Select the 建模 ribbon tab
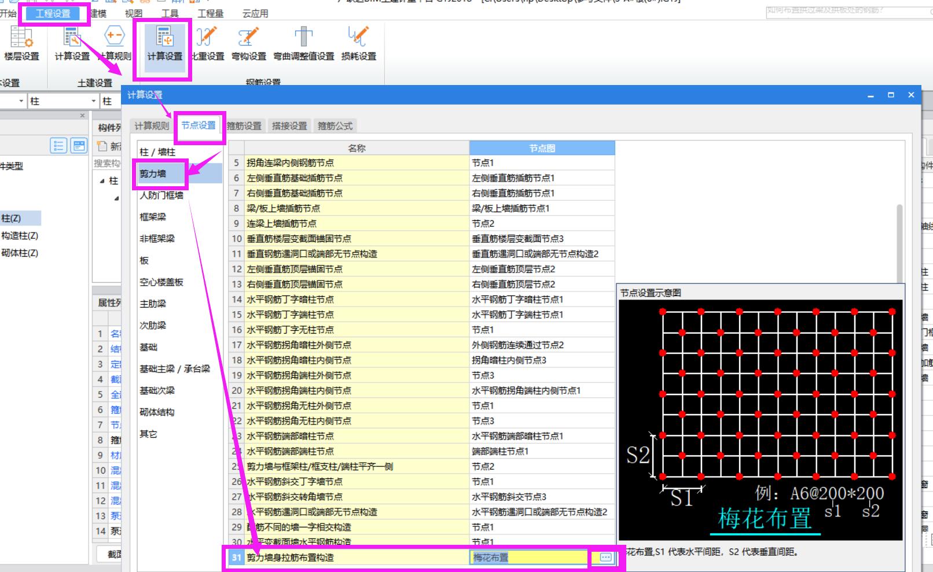This screenshot has width=933, height=572. tap(98, 13)
